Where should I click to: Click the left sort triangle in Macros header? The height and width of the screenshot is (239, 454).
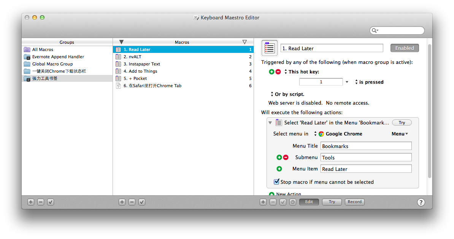point(122,42)
